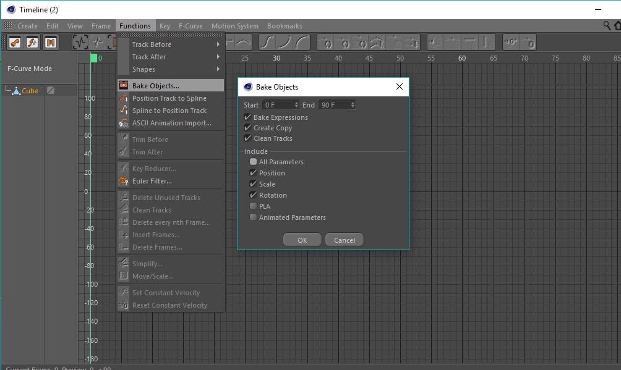Toggle the Rotation checkbox
The height and width of the screenshot is (370, 621).
coord(253,195)
